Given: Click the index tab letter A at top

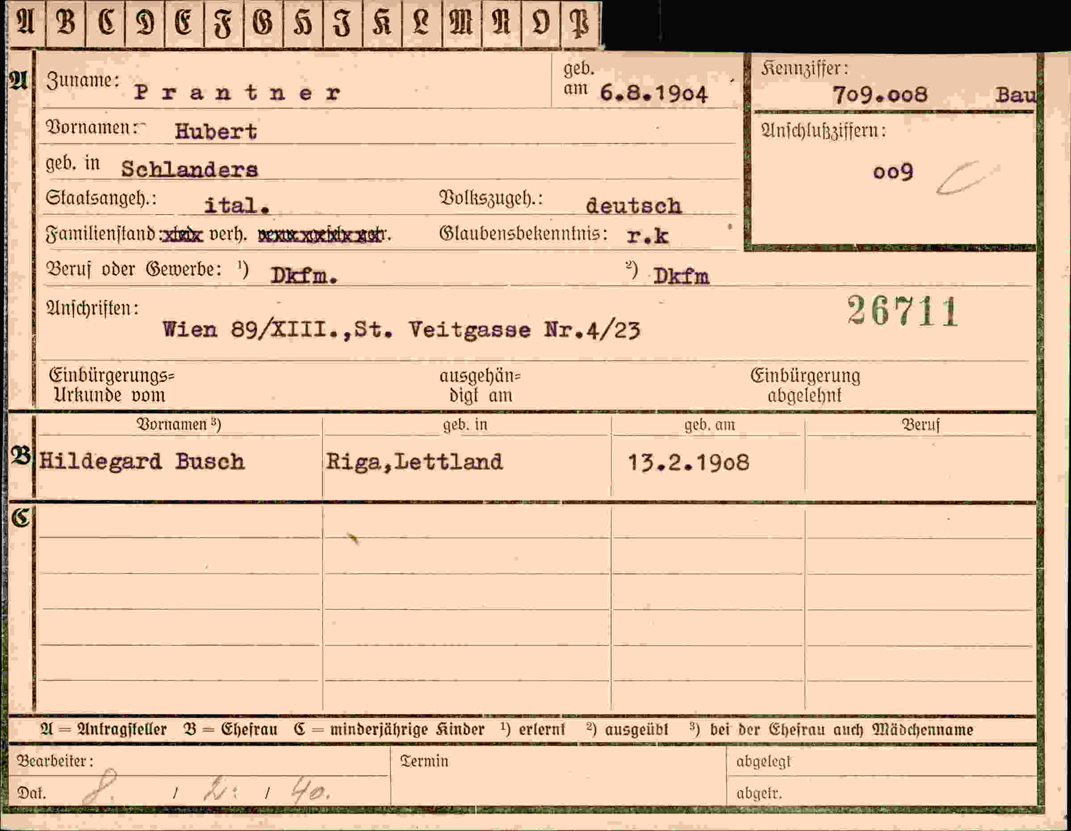Looking at the screenshot, I should [25, 23].
